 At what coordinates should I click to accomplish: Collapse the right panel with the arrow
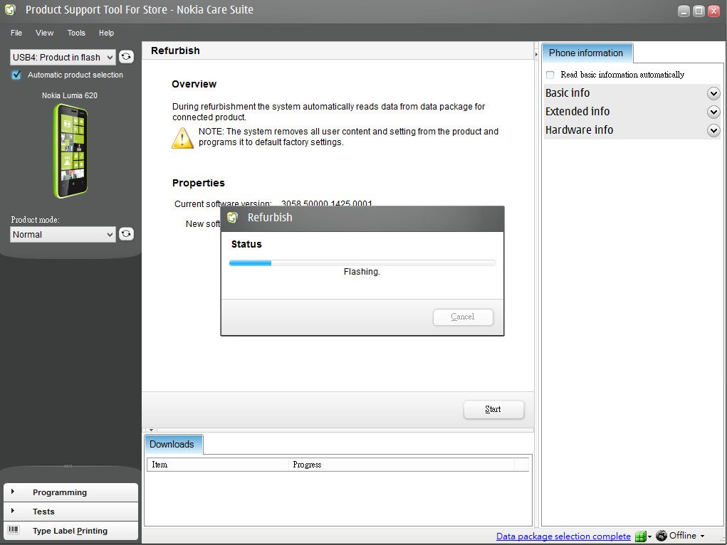tap(536, 54)
